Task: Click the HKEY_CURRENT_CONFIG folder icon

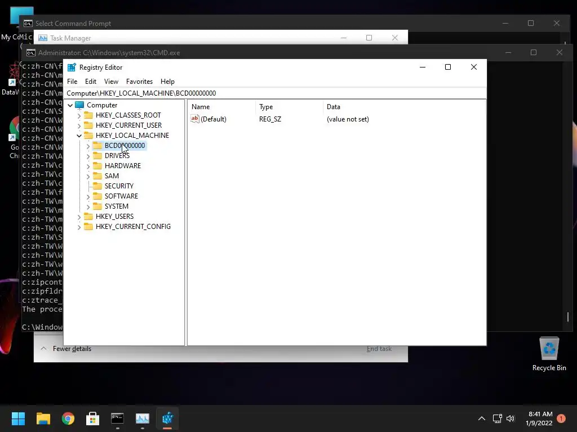Action: [88, 226]
